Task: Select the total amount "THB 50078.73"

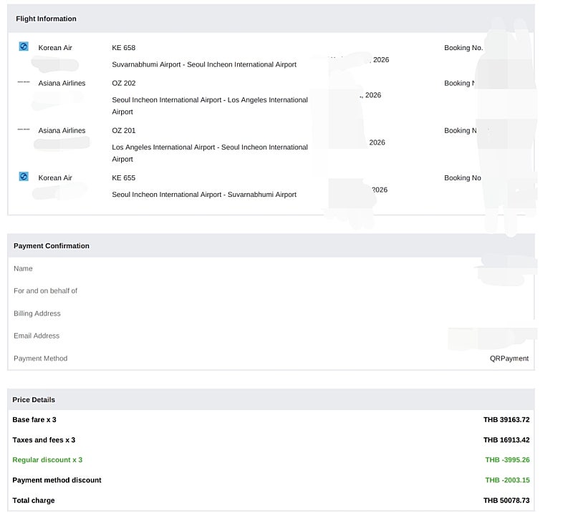Action: click(506, 500)
